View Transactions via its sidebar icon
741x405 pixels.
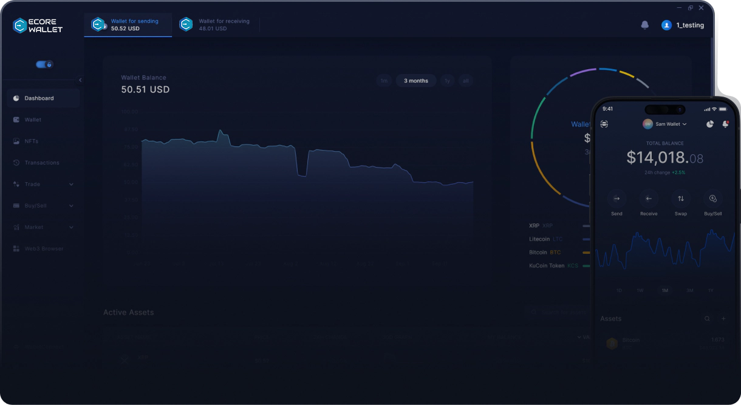16,162
